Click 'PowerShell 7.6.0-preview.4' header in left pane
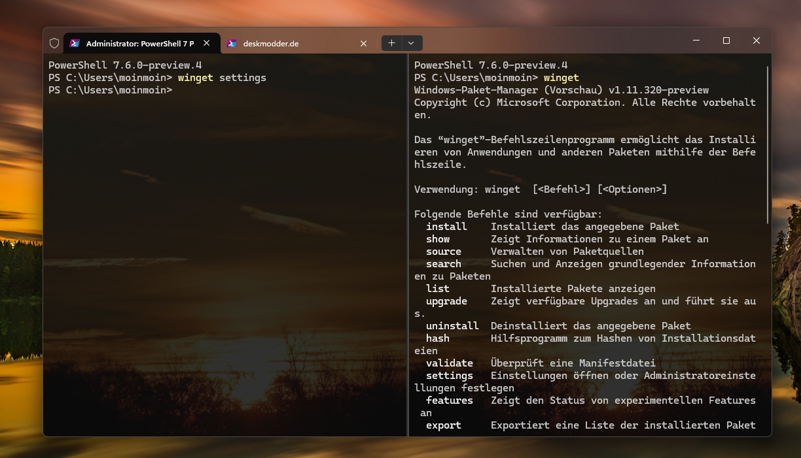Screen dimensions: 801x458 [x=125, y=65]
